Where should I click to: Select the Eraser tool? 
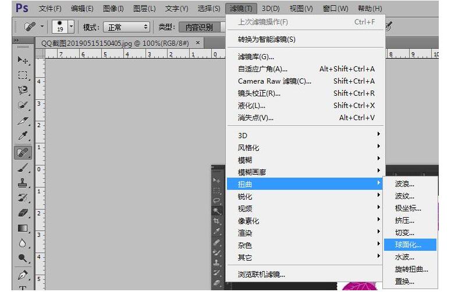(x=23, y=213)
